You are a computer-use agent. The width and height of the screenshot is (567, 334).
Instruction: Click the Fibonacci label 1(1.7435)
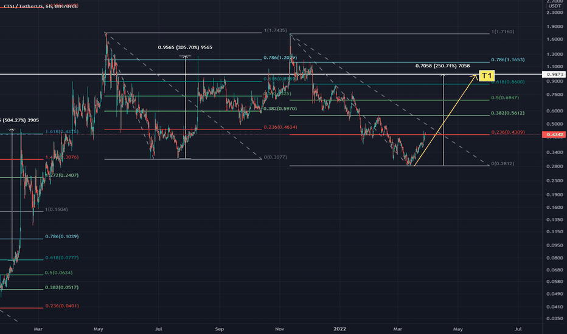pos(275,30)
